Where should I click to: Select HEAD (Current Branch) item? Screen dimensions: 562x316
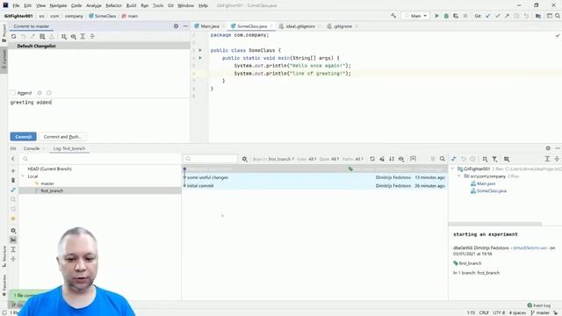pyautogui.click(x=50, y=169)
